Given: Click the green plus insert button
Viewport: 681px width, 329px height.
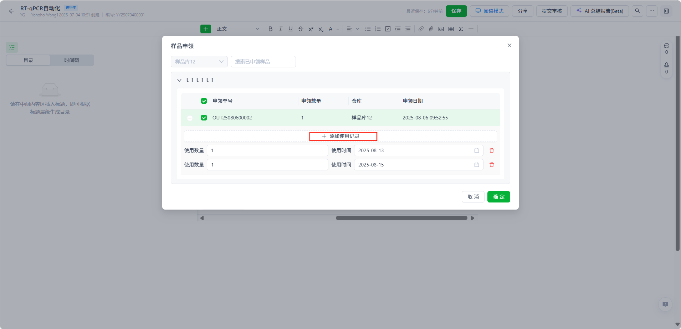Looking at the screenshot, I should (205, 29).
